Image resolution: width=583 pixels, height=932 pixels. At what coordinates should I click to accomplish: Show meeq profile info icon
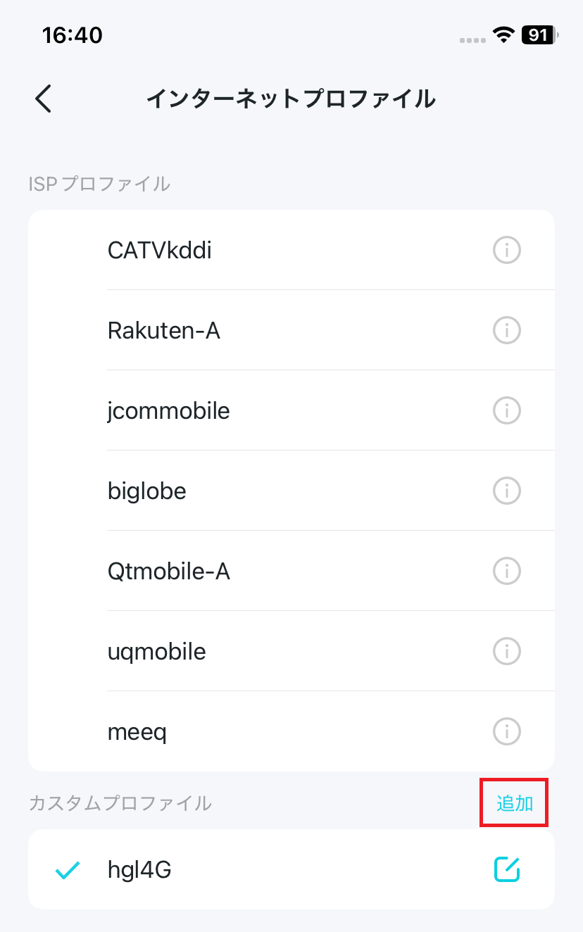[506, 731]
